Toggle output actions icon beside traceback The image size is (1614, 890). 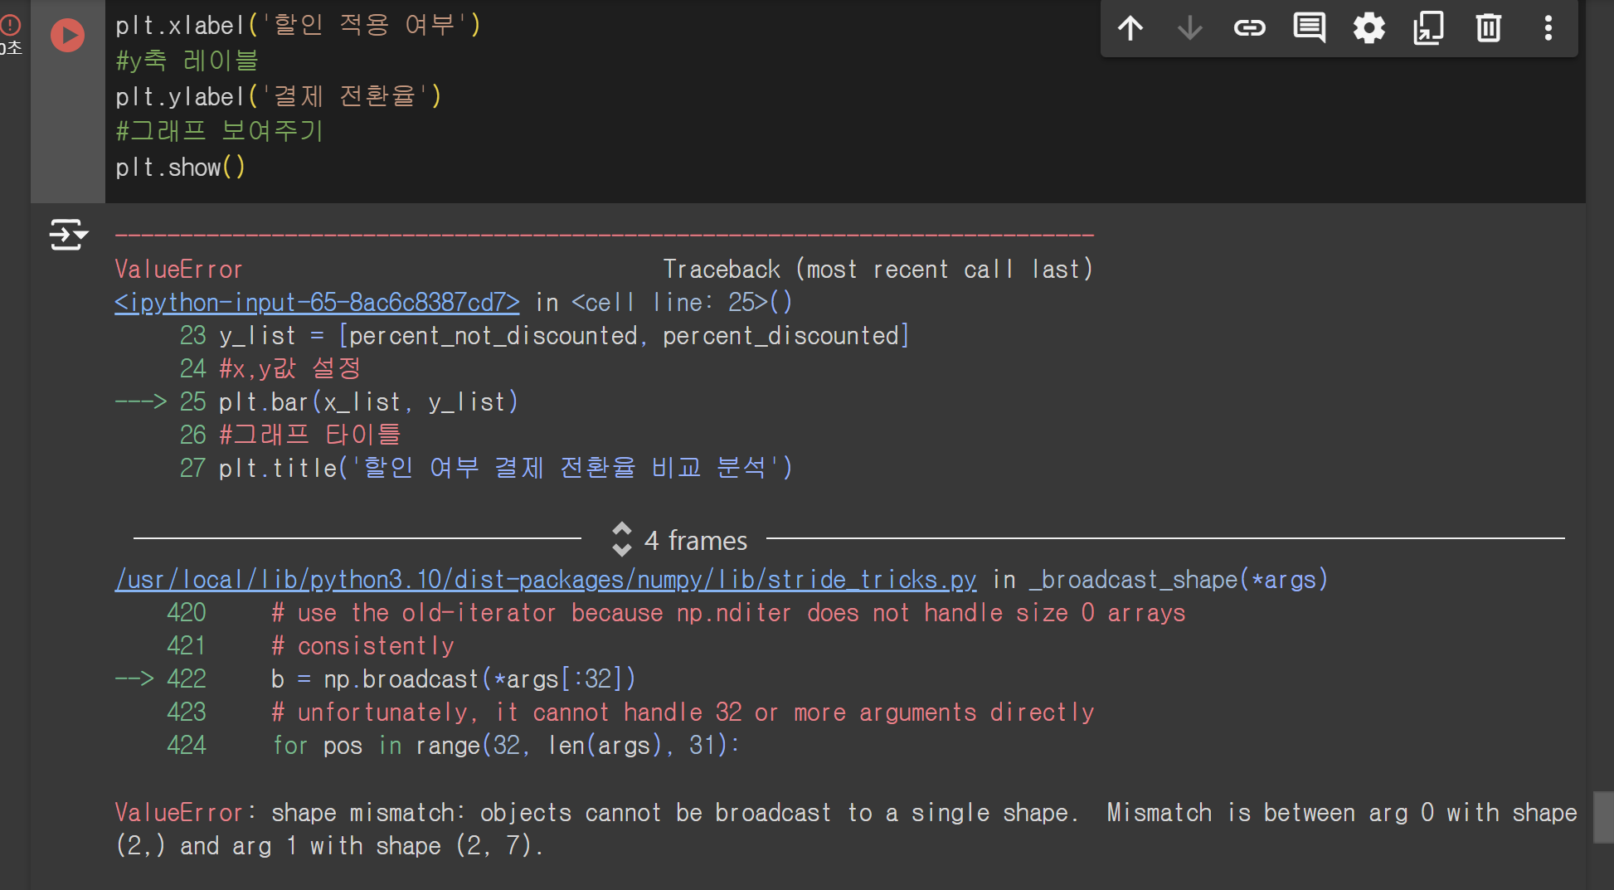coord(68,235)
